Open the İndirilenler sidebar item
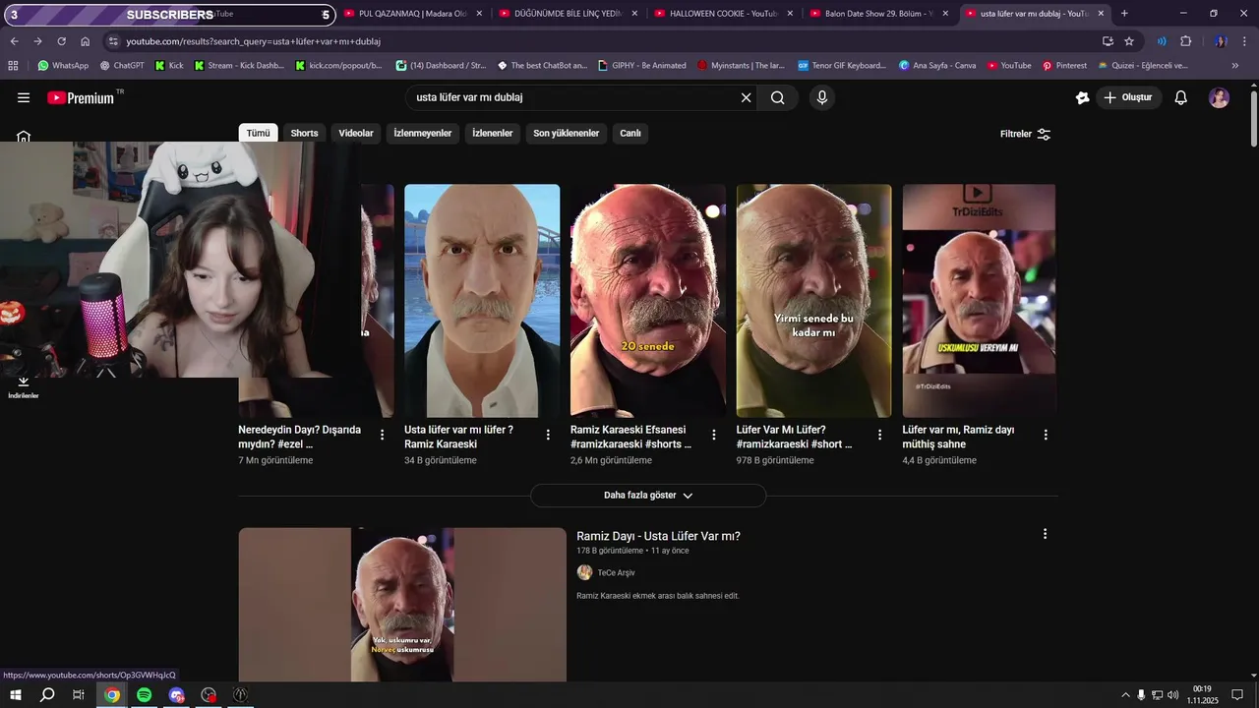The image size is (1259, 708). point(24,386)
